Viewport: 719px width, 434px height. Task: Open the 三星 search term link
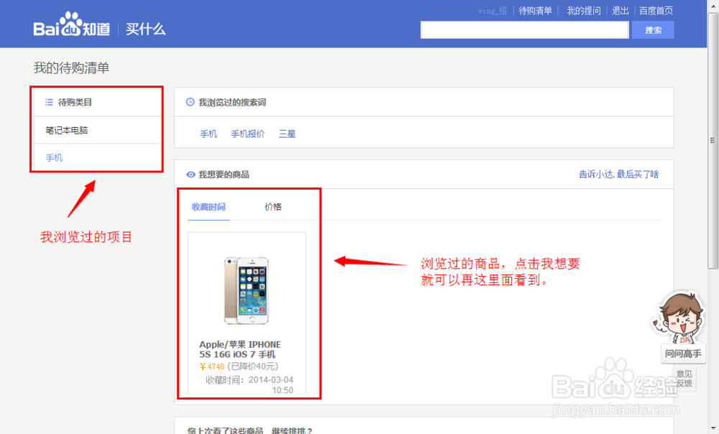(287, 134)
